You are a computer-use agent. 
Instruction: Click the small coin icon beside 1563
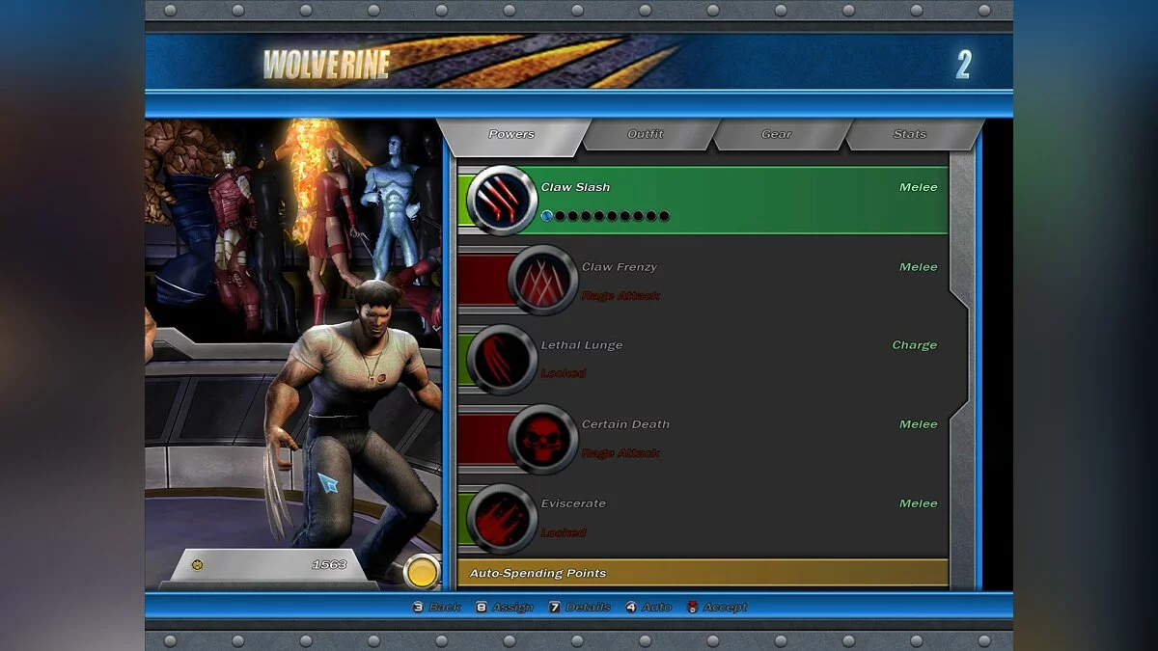point(198,565)
